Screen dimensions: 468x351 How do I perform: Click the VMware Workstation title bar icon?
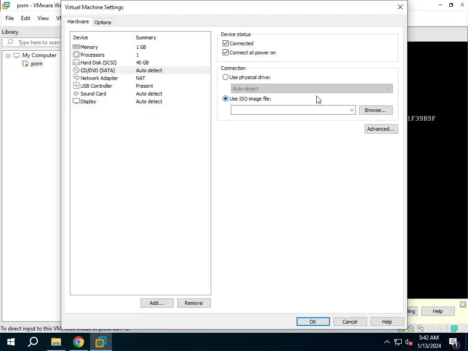[6, 5]
